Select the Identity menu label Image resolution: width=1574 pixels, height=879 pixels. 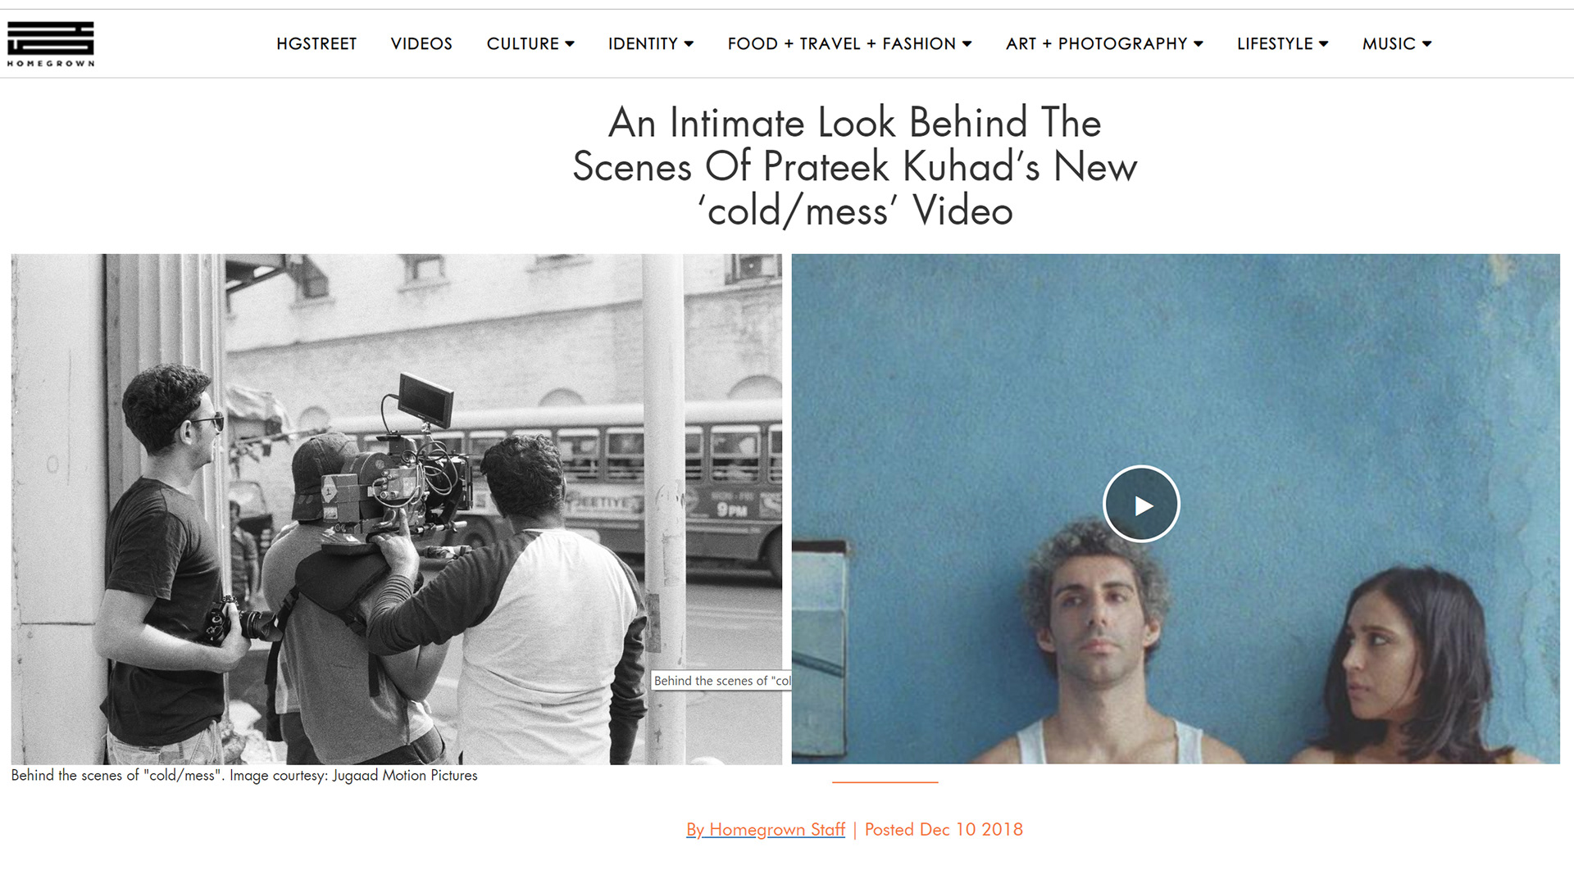click(x=643, y=44)
